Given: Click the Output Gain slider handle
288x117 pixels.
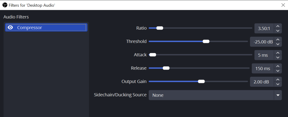Looking at the screenshot, I should (201, 81).
